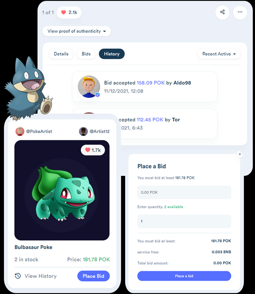
Task: Close the Place a Bid dialog
Action: point(240,154)
